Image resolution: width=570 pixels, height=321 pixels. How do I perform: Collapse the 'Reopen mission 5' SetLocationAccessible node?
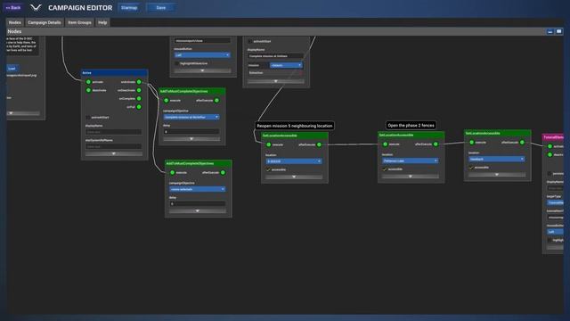[294, 177]
